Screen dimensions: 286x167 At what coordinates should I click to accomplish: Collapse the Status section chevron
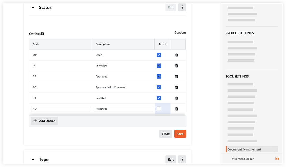33,7
